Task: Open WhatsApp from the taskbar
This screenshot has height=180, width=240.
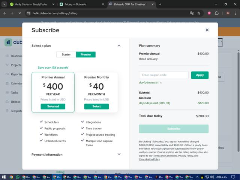Action: (x=18, y=177)
